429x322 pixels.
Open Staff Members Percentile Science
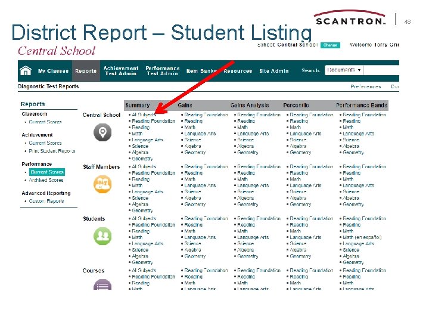point(298,191)
